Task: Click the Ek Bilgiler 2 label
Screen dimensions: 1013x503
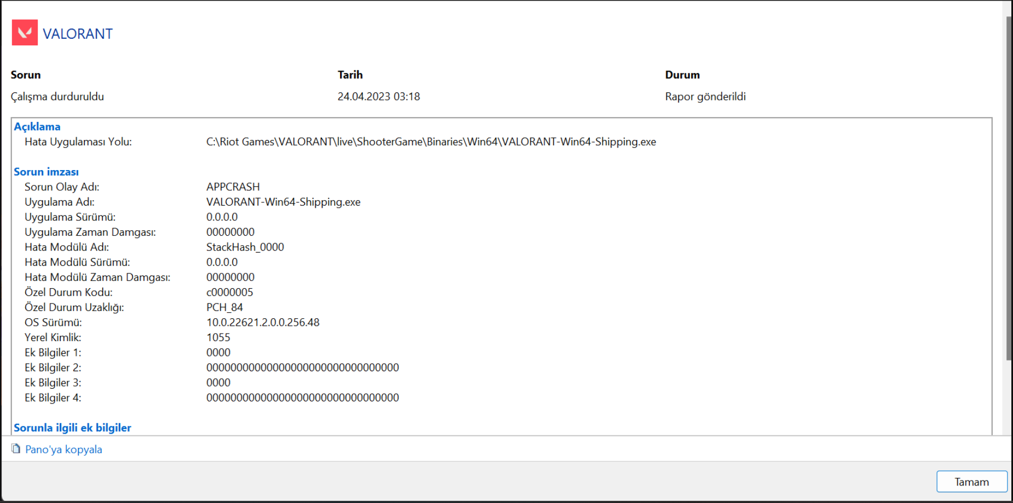Action: coord(53,367)
